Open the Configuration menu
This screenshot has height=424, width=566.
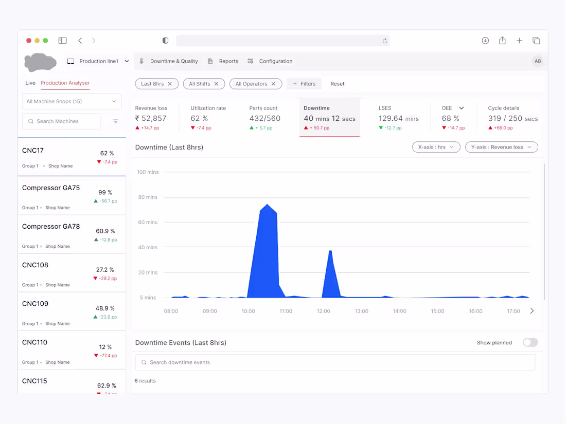276,61
